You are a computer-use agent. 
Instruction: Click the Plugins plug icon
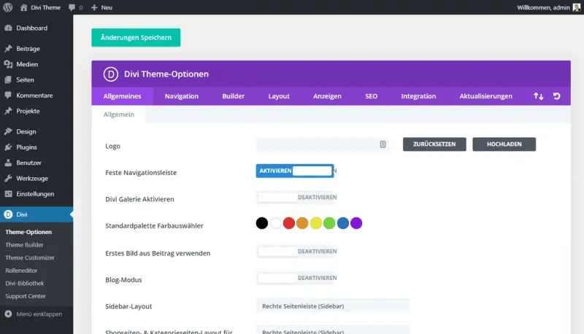click(8, 147)
